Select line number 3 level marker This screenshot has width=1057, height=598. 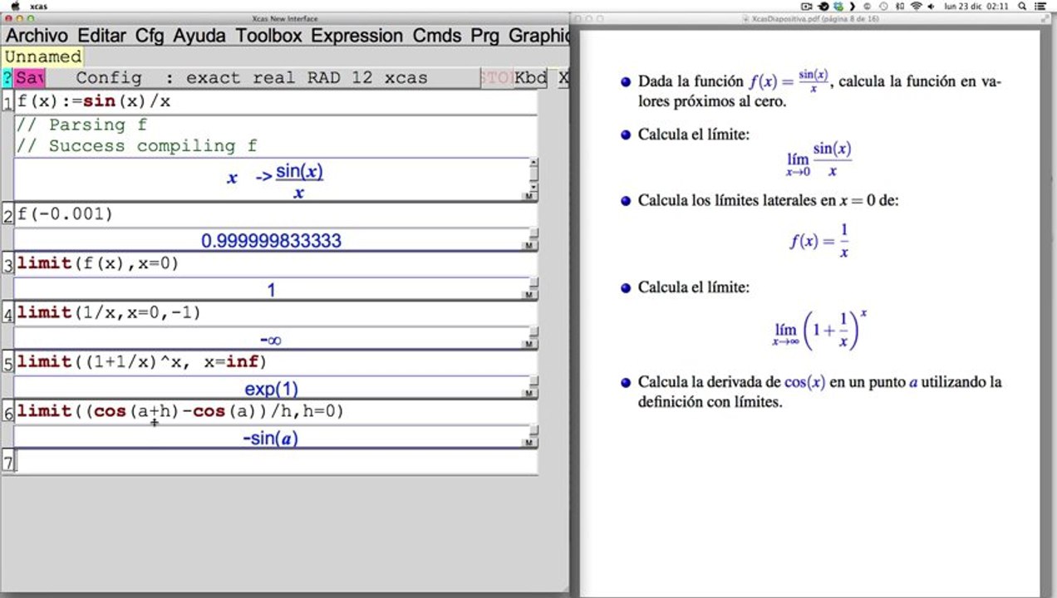pyautogui.click(x=8, y=266)
